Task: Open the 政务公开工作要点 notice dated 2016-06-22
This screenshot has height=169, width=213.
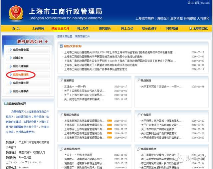Action: 120,61
